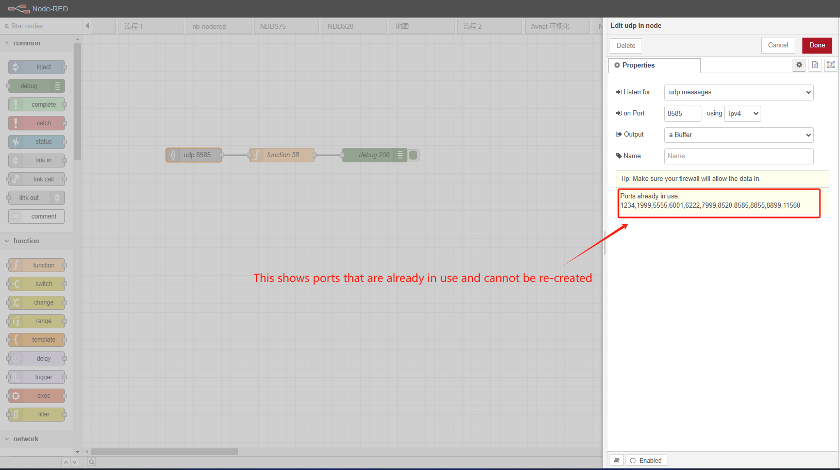The height and width of the screenshot is (470, 840).
Task: Open the 流程 2 flow tab
Action: (x=490, y=26)
